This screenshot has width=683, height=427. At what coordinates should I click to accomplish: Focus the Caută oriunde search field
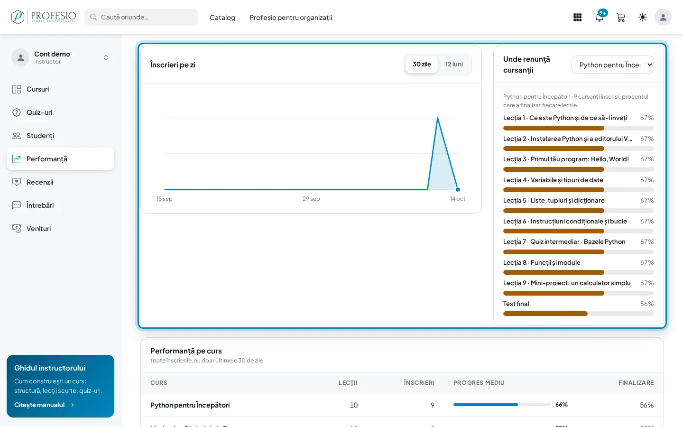[141, 17]
